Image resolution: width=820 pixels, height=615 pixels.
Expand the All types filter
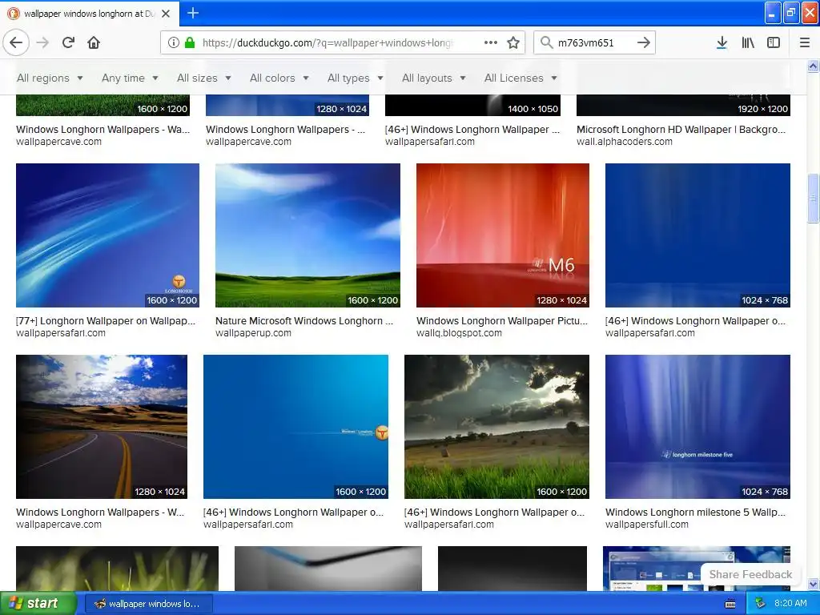click(x=356, y=78)
